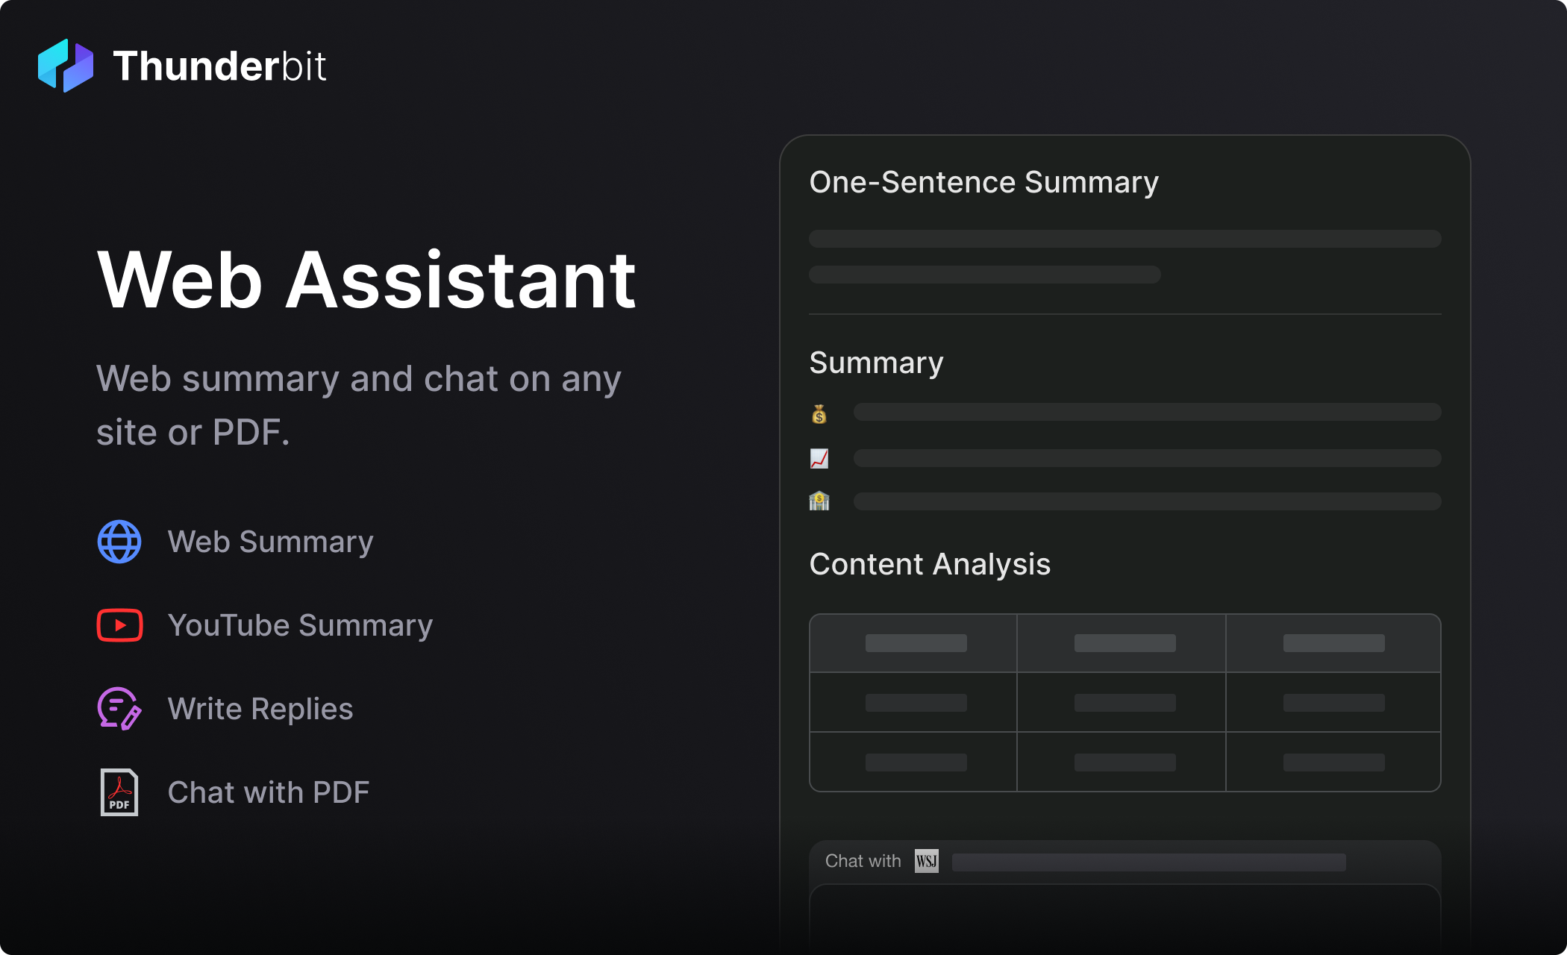
Task: Click the Content Analysis heading
Action: coord(930,564)
